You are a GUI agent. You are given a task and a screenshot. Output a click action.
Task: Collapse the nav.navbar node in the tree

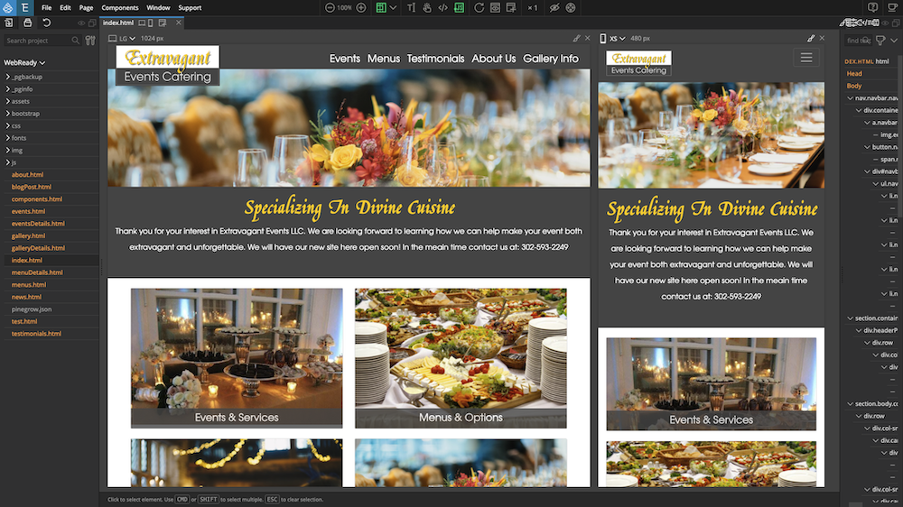point(851,97)
